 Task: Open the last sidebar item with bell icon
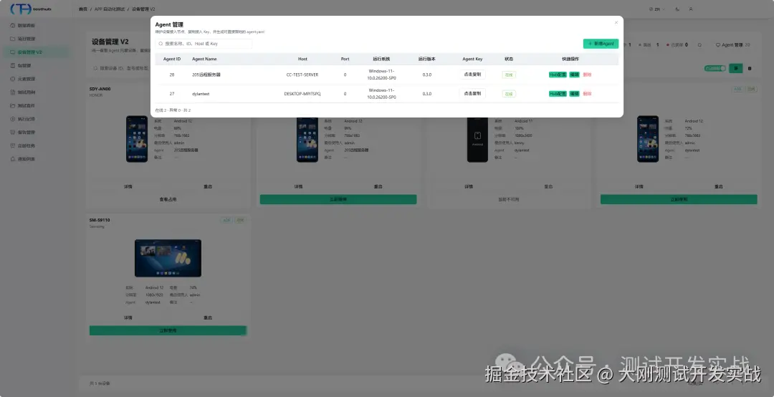tap(23, 158)
